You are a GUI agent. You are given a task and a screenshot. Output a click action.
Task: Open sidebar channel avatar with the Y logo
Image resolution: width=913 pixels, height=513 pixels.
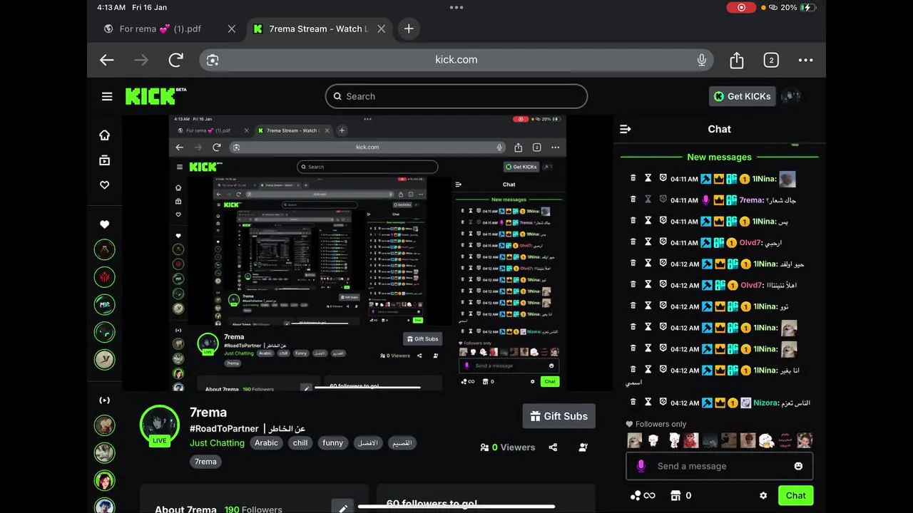point(105,359)
